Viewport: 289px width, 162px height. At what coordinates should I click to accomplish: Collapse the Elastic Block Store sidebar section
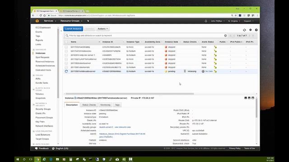(33, 89)
